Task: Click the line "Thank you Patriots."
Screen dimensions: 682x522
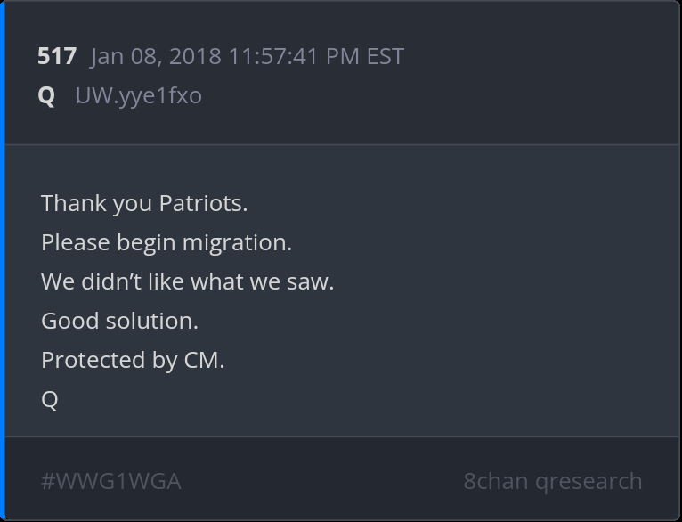Action: pos(144,203)
